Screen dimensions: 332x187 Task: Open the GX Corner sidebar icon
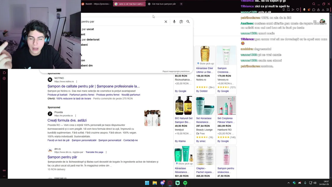[4, 170]
